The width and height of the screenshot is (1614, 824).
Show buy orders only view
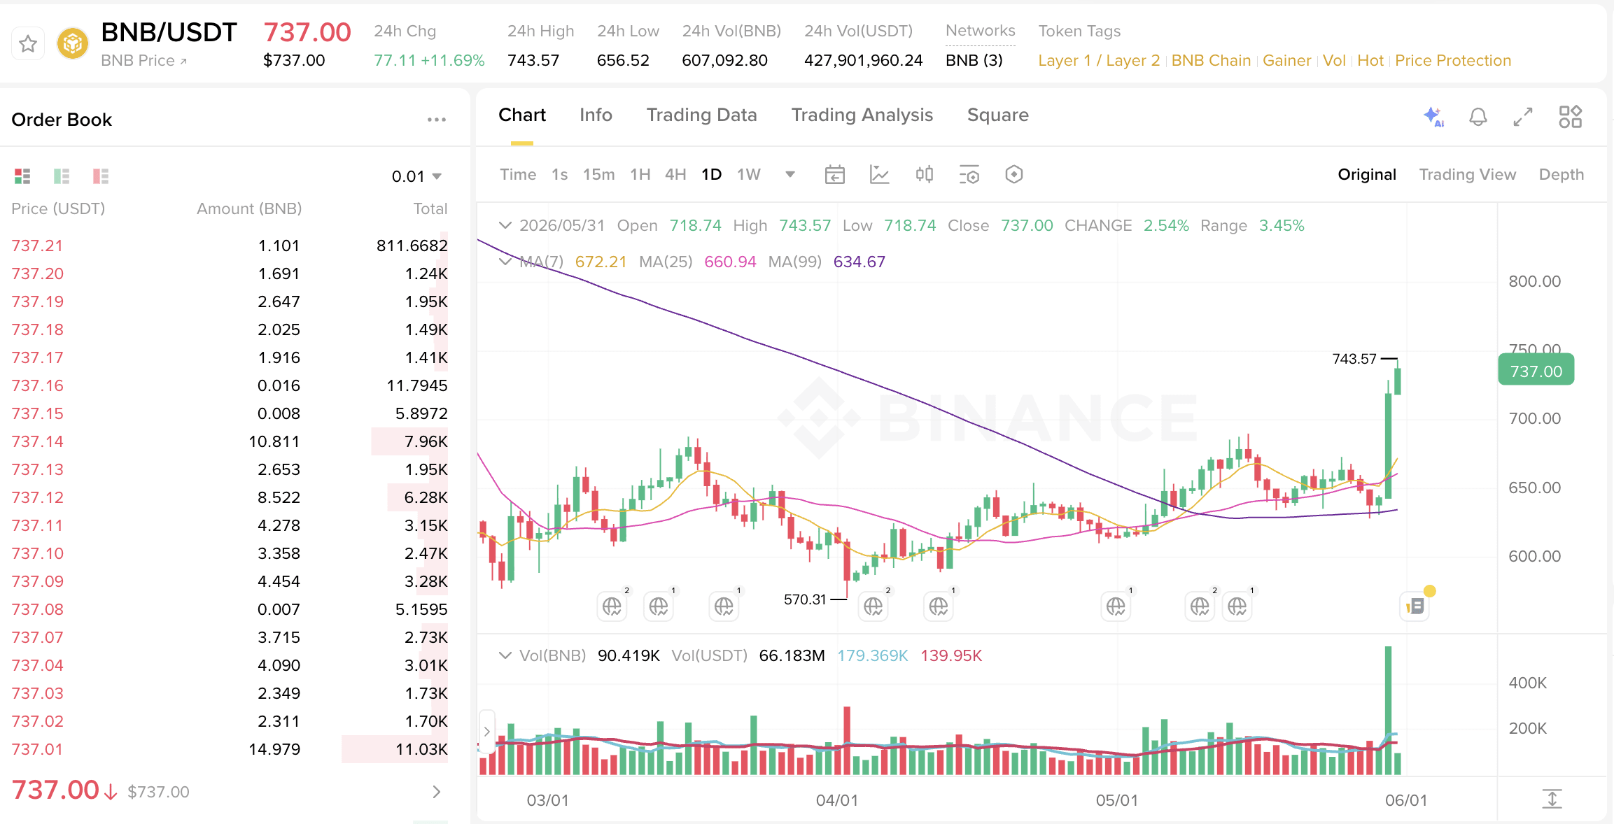coord(62,176)
